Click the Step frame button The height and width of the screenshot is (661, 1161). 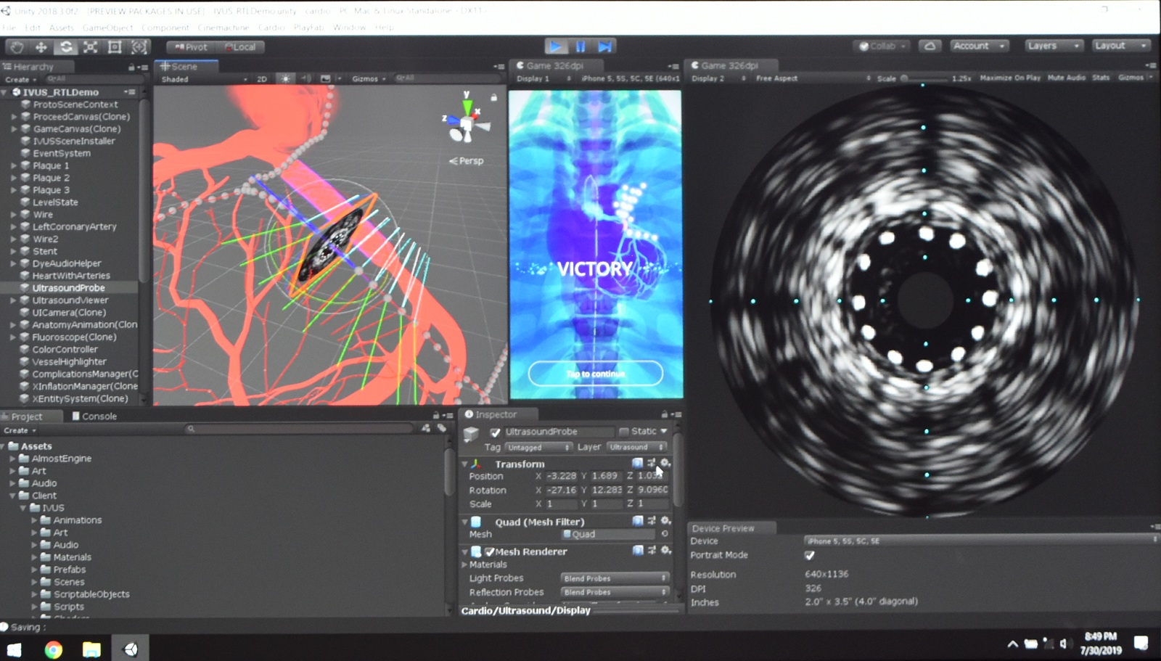pyautogui.click(x=604, y=46)
